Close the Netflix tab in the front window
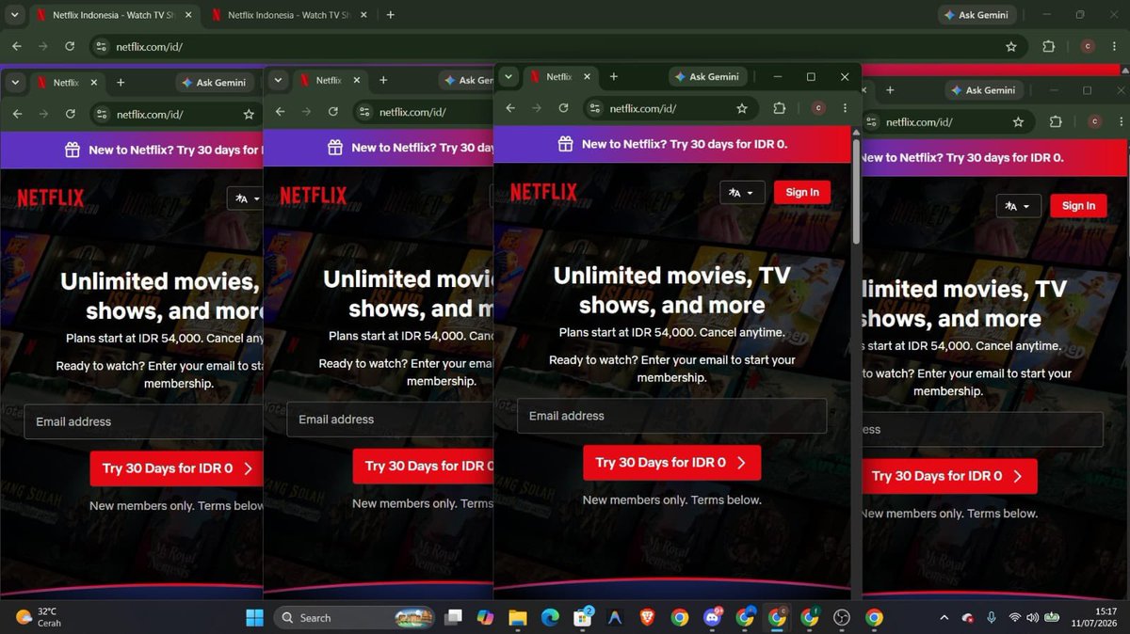Screen dimensions: 1130x634 tap(586, 77)
